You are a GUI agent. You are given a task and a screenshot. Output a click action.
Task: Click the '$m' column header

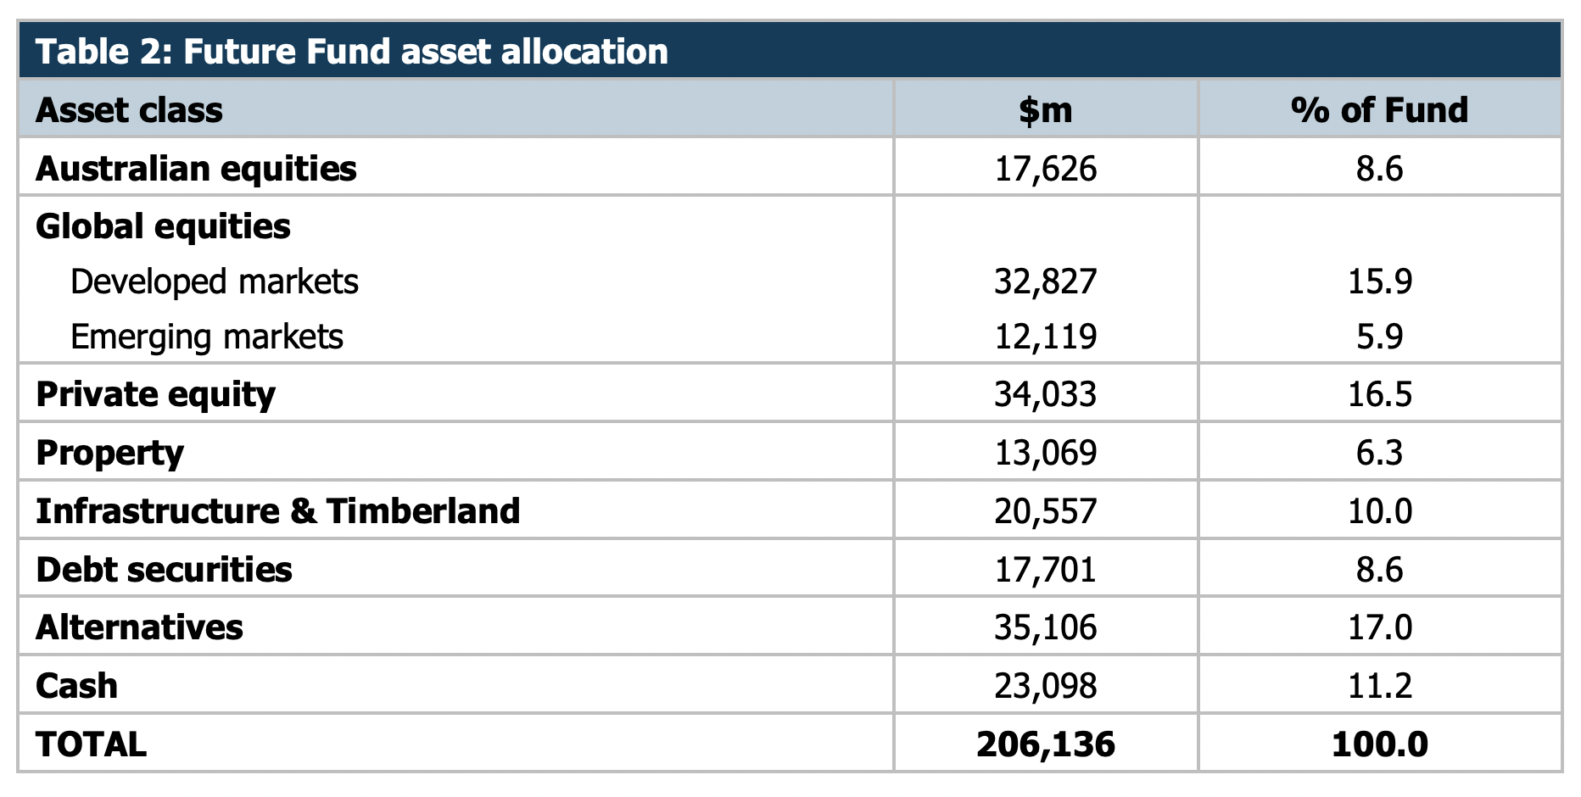[1045, 110]
